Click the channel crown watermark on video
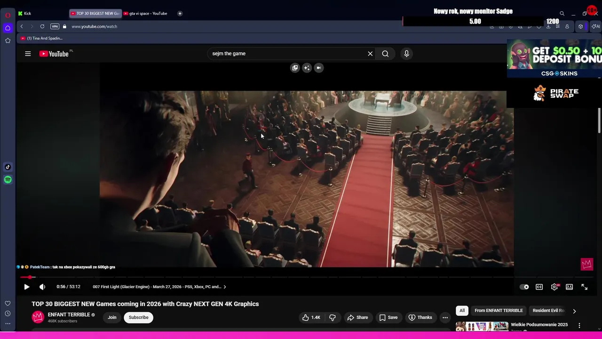602x339 pixels. (x=586, y=264)
